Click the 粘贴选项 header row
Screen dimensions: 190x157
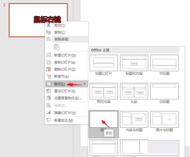pyautogui.click(x=70, y=39)
